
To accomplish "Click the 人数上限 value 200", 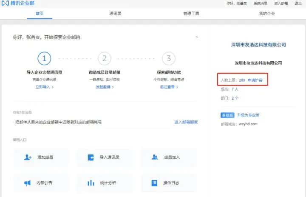I will 242,80.
